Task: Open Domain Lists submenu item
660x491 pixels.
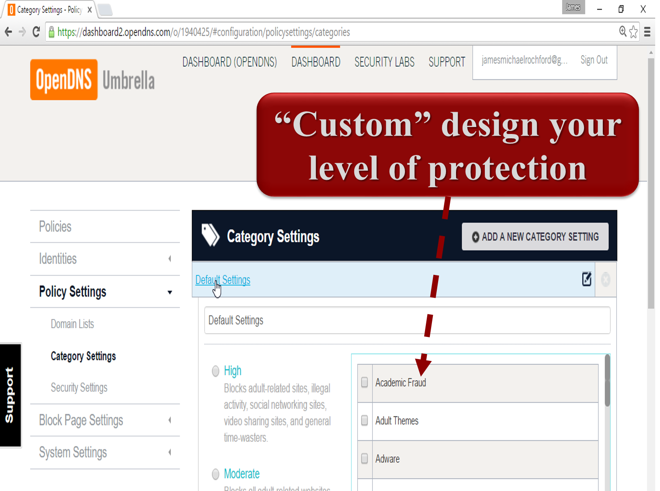Action: click(72, 324)
